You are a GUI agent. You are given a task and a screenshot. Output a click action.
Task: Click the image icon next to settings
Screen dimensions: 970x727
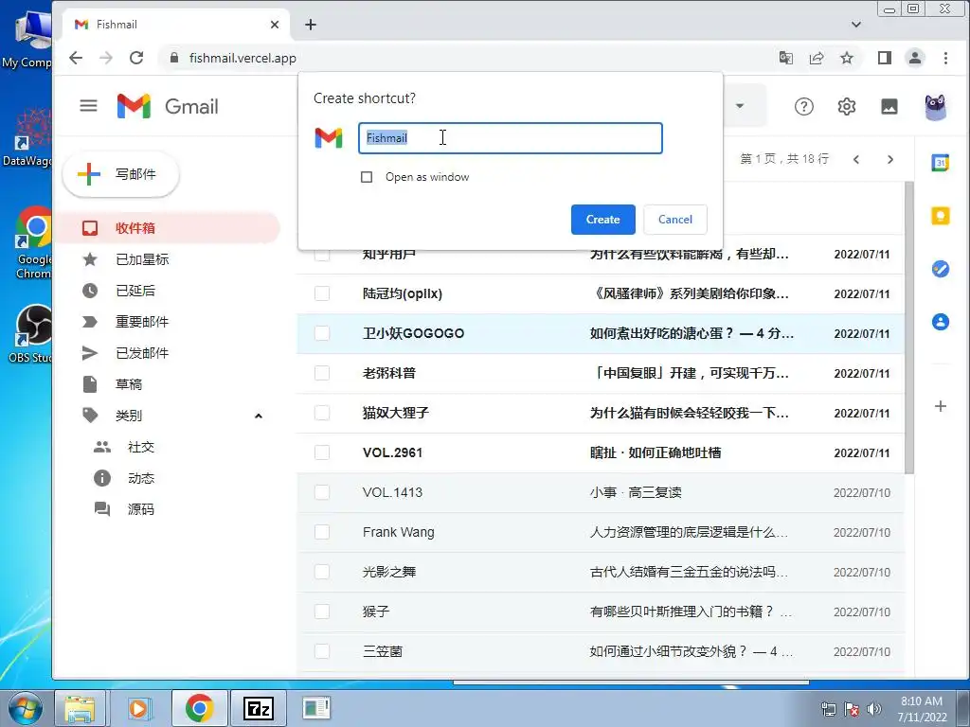tap(889, 107)
